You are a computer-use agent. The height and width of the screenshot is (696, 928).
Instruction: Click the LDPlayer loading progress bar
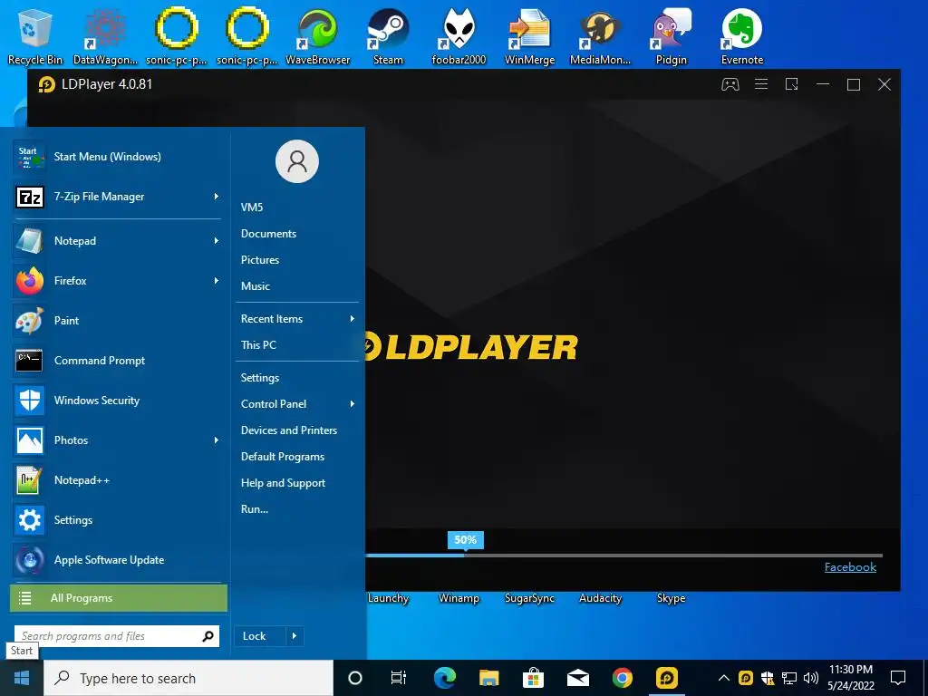pos(623,556)
